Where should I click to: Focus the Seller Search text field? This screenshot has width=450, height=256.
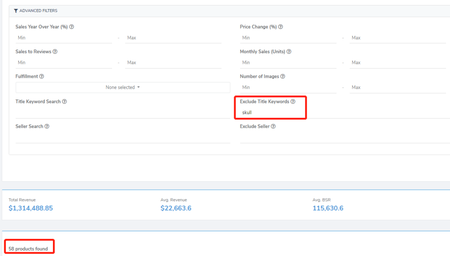coord(122,138)
